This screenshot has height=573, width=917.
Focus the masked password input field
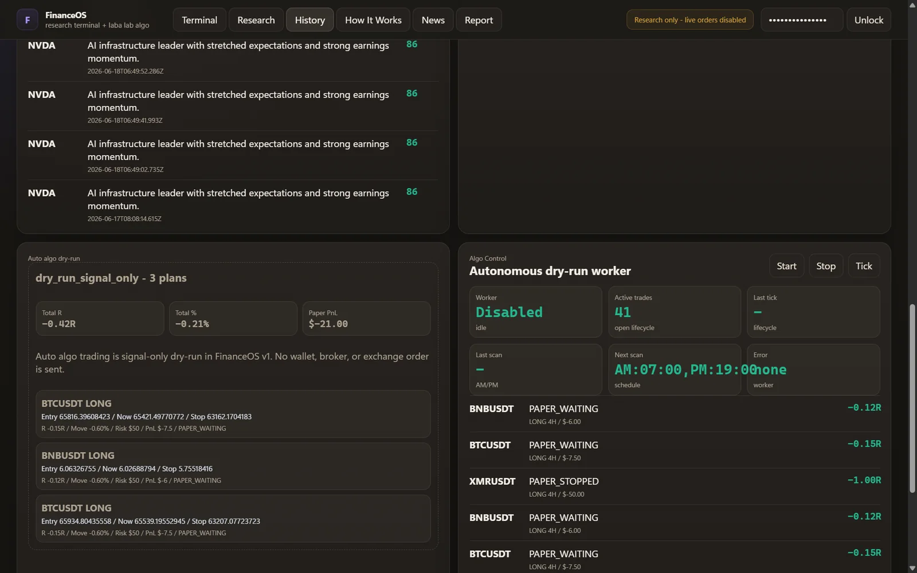802,20
